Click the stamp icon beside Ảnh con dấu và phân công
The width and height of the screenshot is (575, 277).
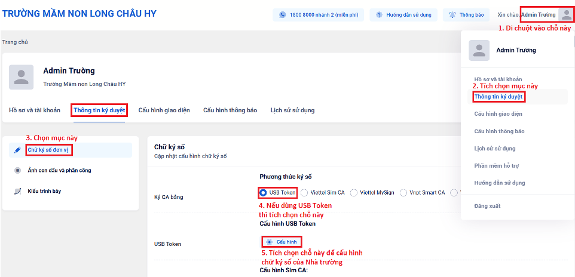(17, 171)
